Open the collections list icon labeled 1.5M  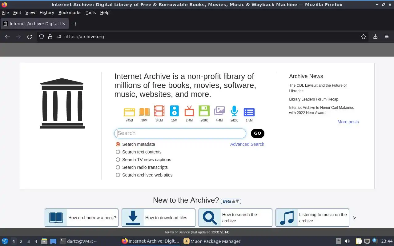[249, 112]
